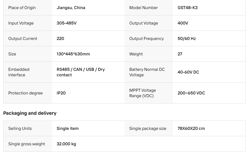Click the 'Place of Origin' label cell
The height and width of the screenshot is (155, 249).
coord(22,8)
